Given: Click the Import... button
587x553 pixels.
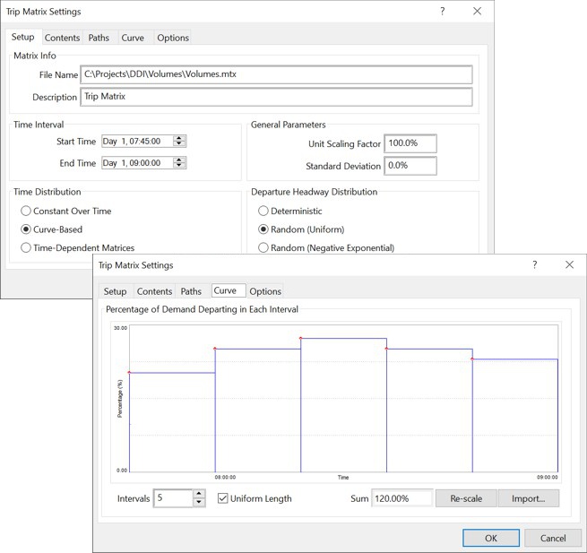Looking at the screenshot, I should (x=529, y=498).
